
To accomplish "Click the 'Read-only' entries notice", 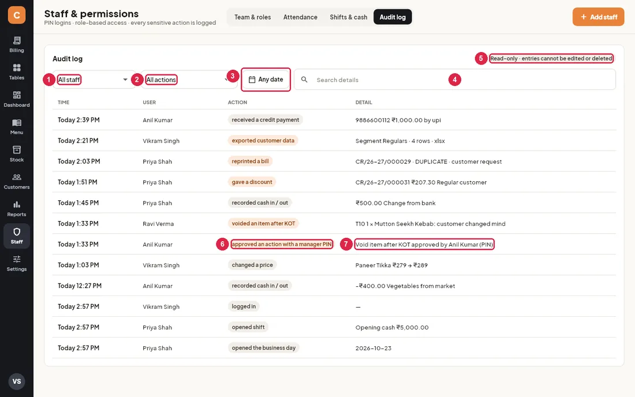I will pyautogui.click(x=551, y=58).
